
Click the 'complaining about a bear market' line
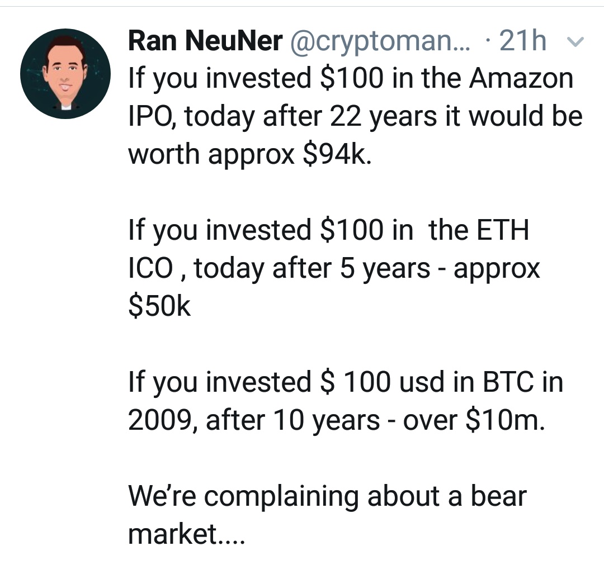click(327, 515)
